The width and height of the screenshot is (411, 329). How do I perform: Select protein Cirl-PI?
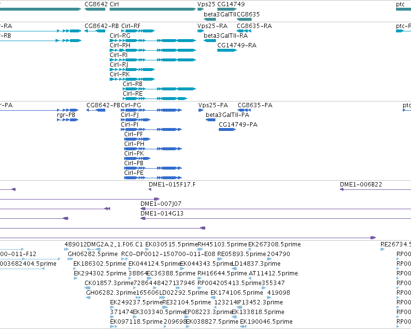point(151,129)
